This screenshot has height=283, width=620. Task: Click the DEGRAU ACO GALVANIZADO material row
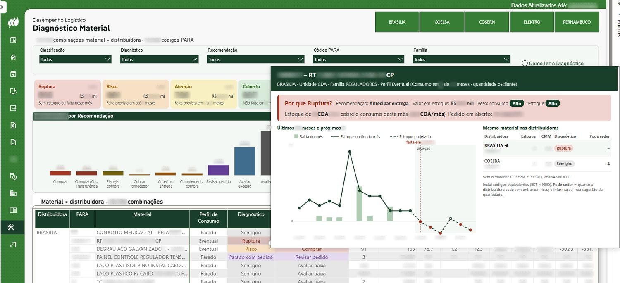point(142,249)
